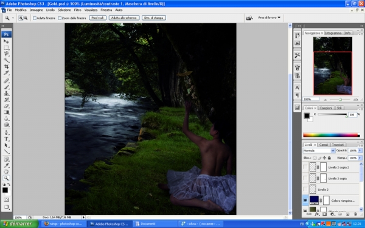Select the Rectangular Marquee tool
This screenshot has height=228, width=365.
pos(6,47)
